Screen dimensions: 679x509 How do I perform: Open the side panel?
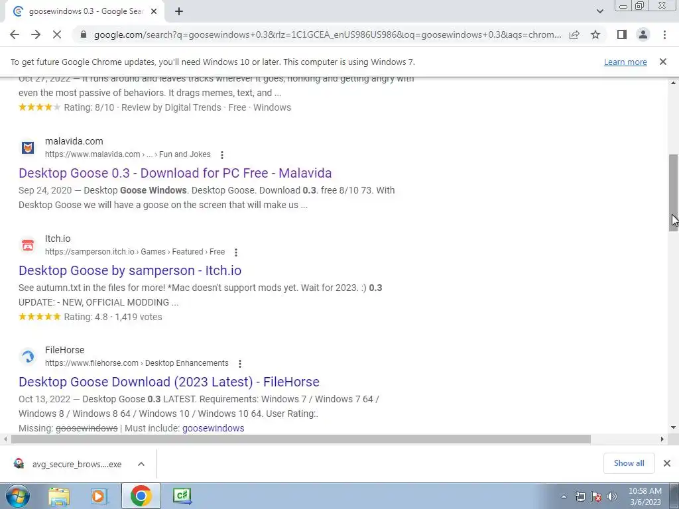tap(622, 34)
